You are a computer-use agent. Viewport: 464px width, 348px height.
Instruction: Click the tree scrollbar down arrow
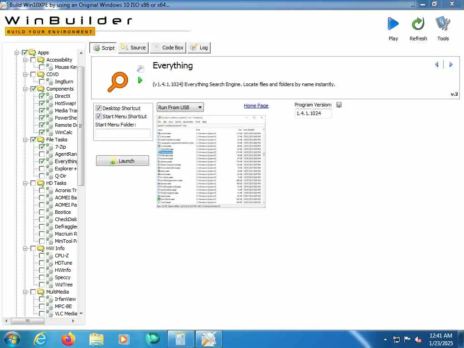click(81, 314)
